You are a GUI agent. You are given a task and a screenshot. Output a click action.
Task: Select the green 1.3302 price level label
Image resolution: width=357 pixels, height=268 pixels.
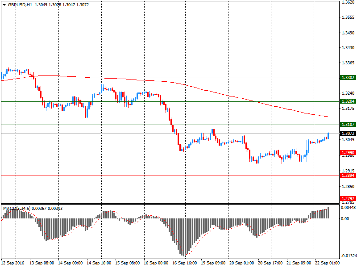click(348, 78)
